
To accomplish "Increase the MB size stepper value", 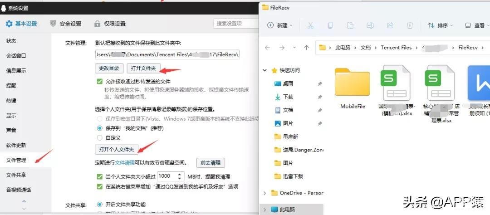I will (x=179, y=174).
